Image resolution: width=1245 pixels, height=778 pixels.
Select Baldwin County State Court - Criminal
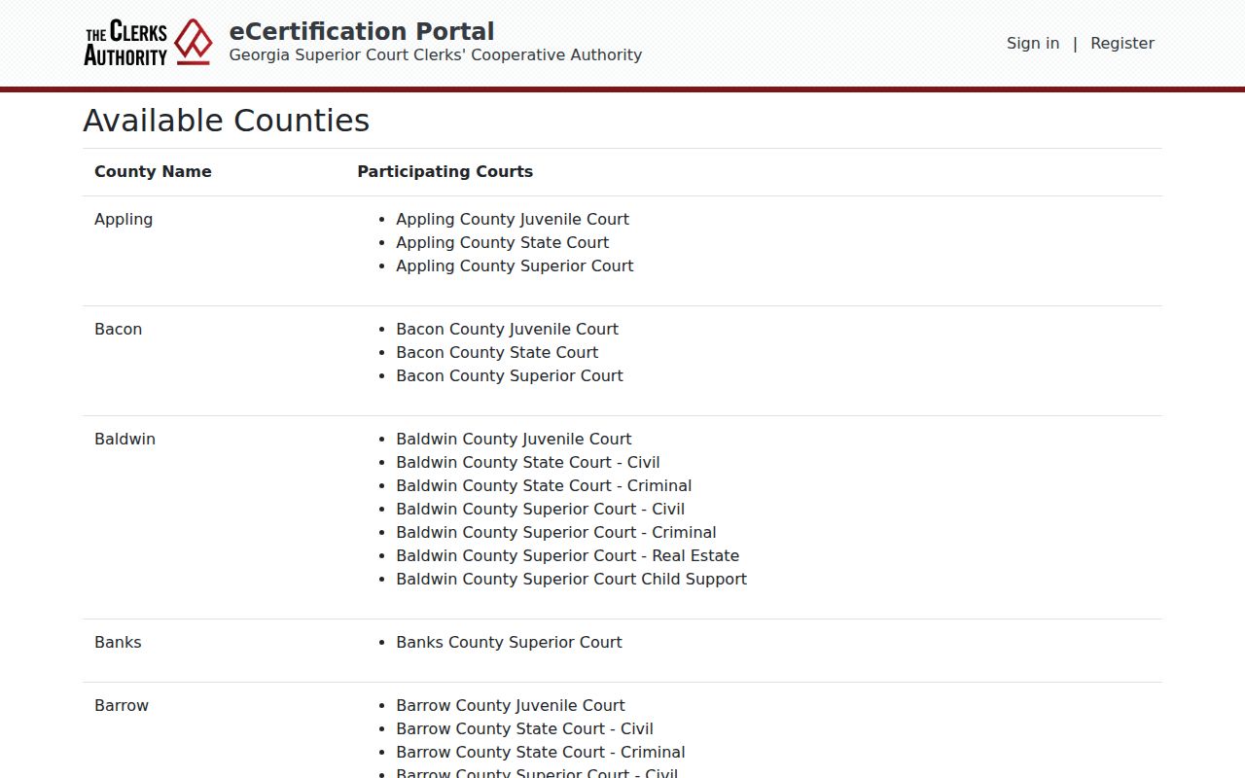[x=544, y=485]
